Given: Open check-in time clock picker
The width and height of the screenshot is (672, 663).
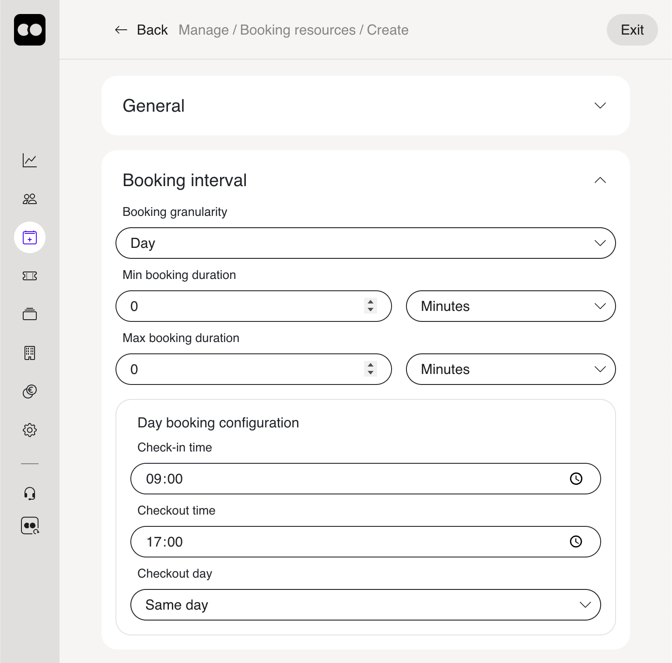Looking at the screenshot, I should click(x=576, y=479).
